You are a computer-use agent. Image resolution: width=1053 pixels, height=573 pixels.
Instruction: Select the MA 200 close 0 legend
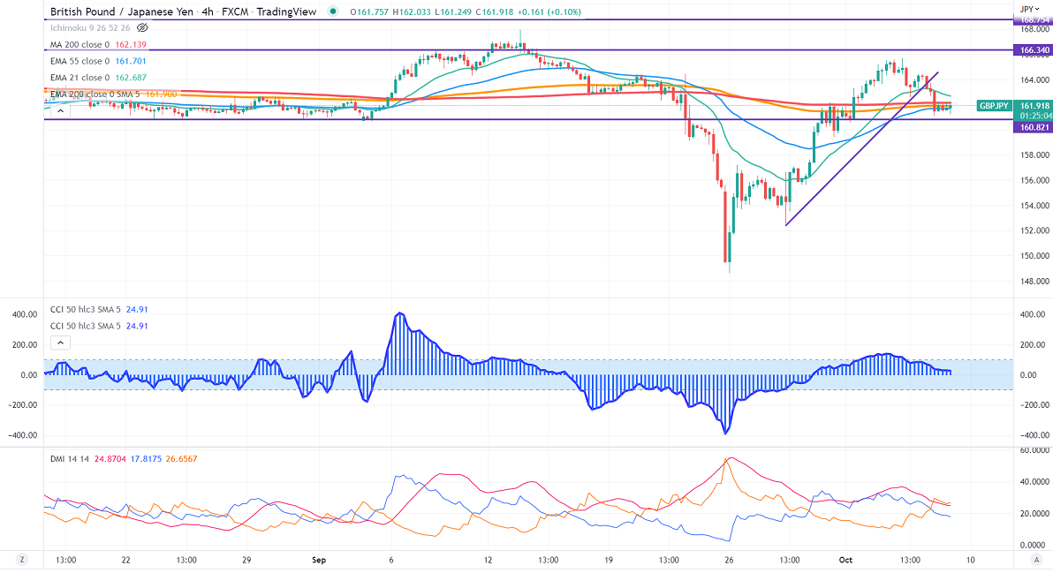(x=80, y=44)
